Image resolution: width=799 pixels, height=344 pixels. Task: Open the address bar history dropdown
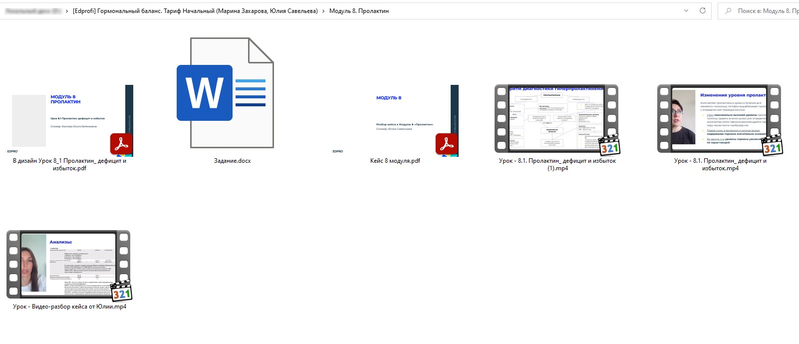click(686, 10)
